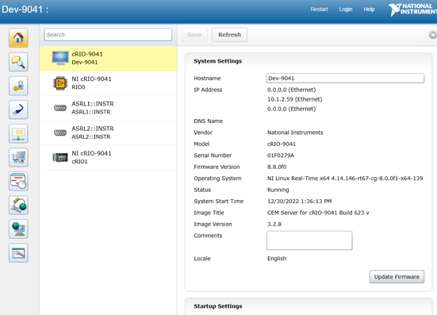Open the Home system configuration icon
Viewport: 437px width, 315px height.
[18, 38]
